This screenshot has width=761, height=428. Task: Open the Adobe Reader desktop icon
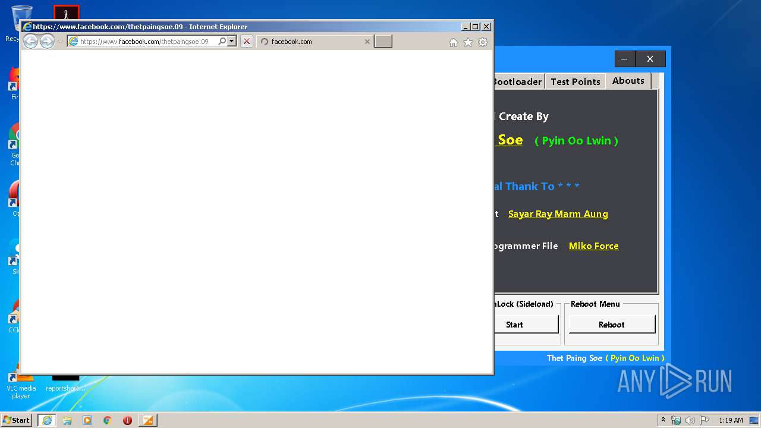point(66,12)
